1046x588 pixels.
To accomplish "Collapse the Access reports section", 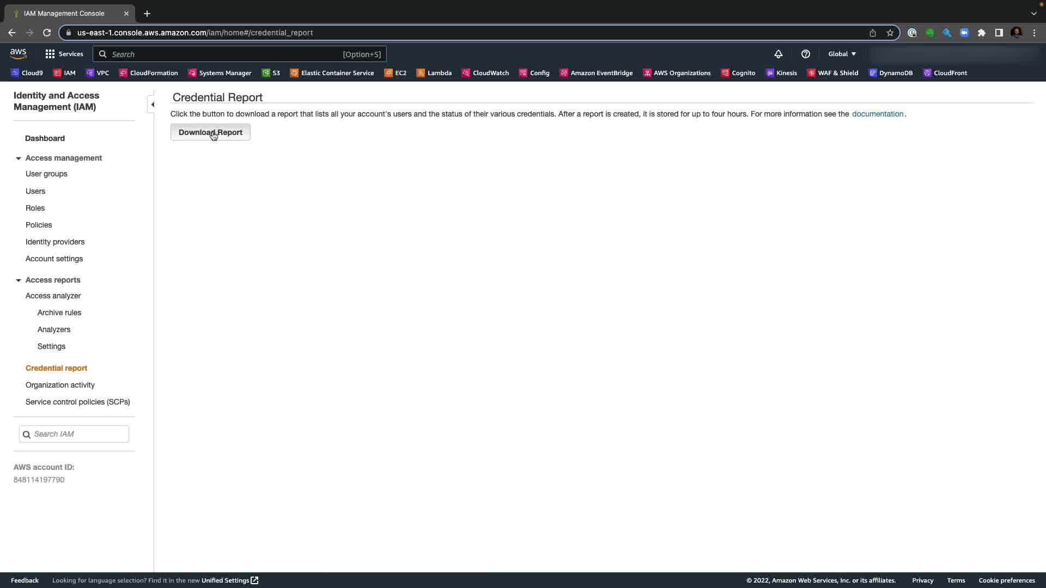I will coord(19,280).
